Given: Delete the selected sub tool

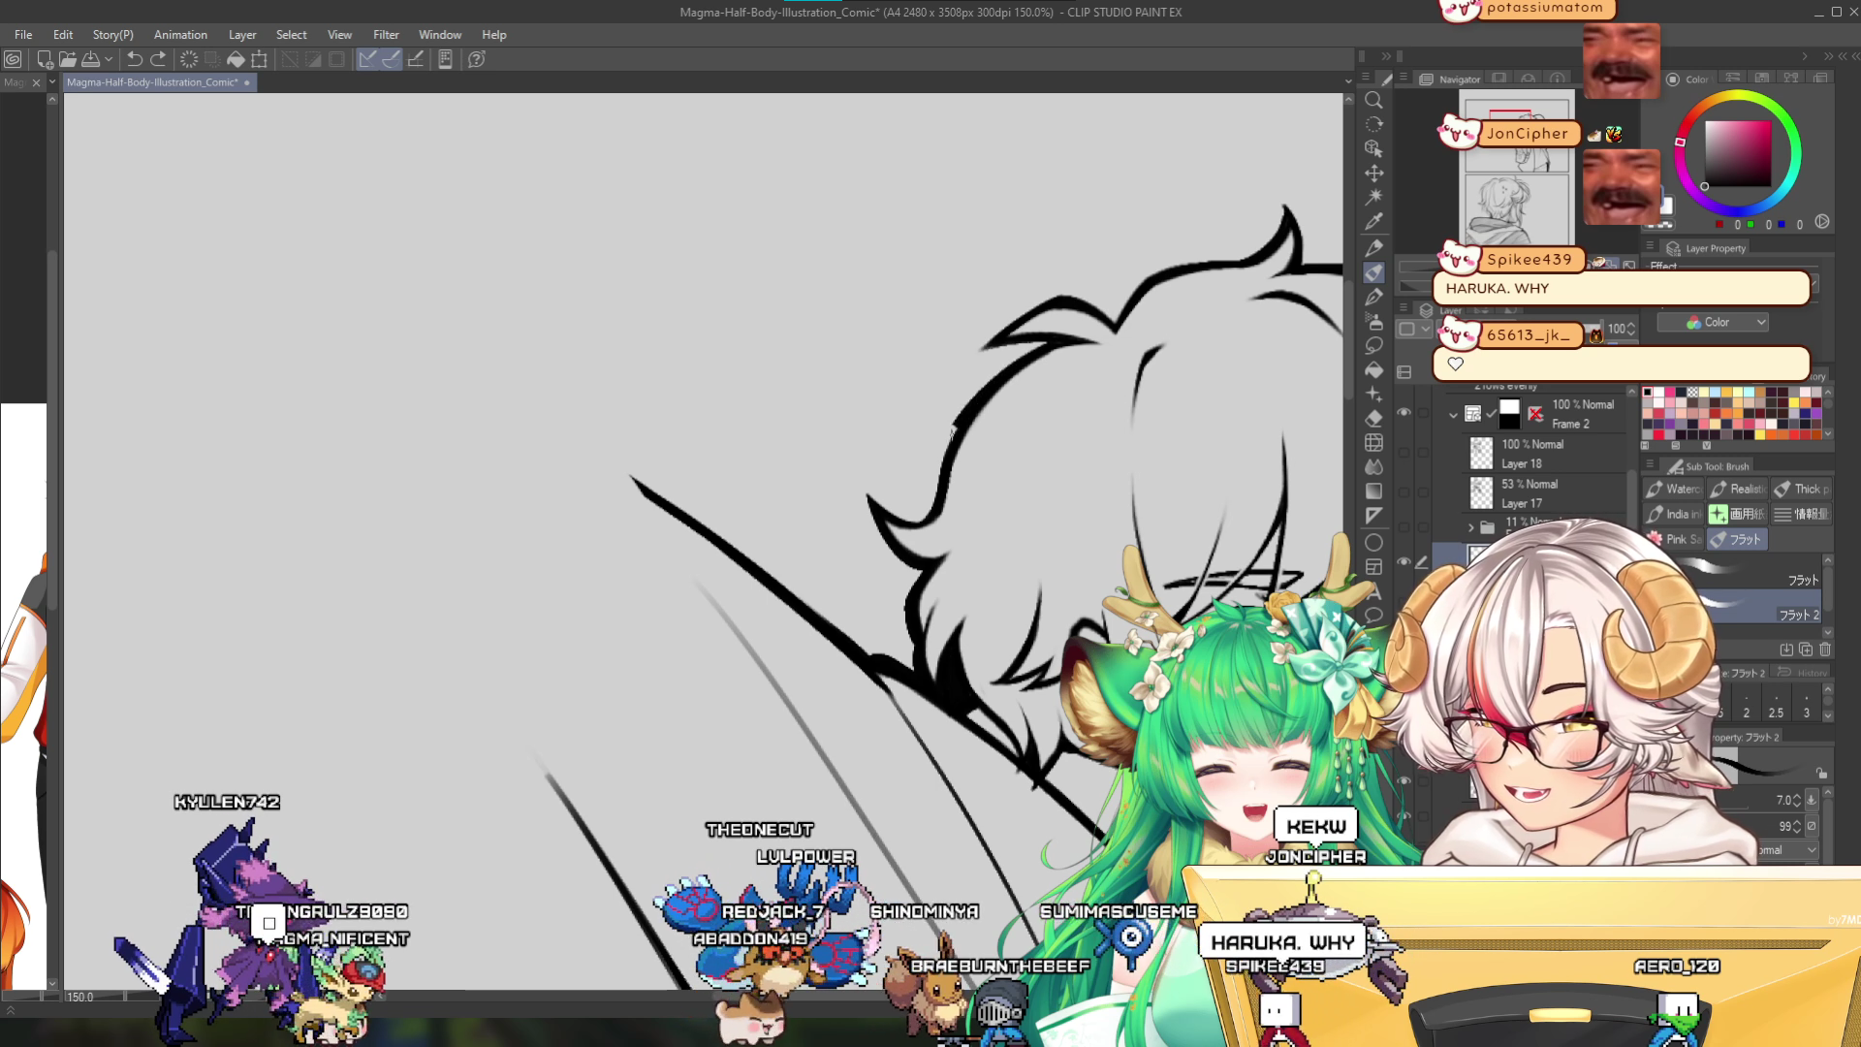Looking at the screenshot, I should click(x=1825, y=650).
